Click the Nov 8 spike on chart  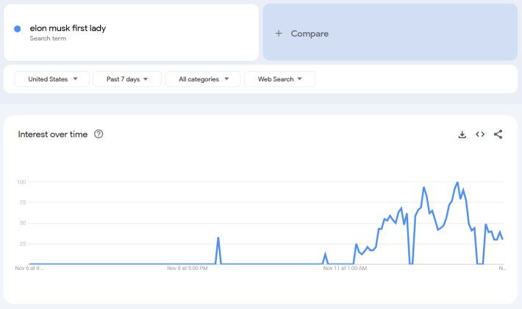218,238
